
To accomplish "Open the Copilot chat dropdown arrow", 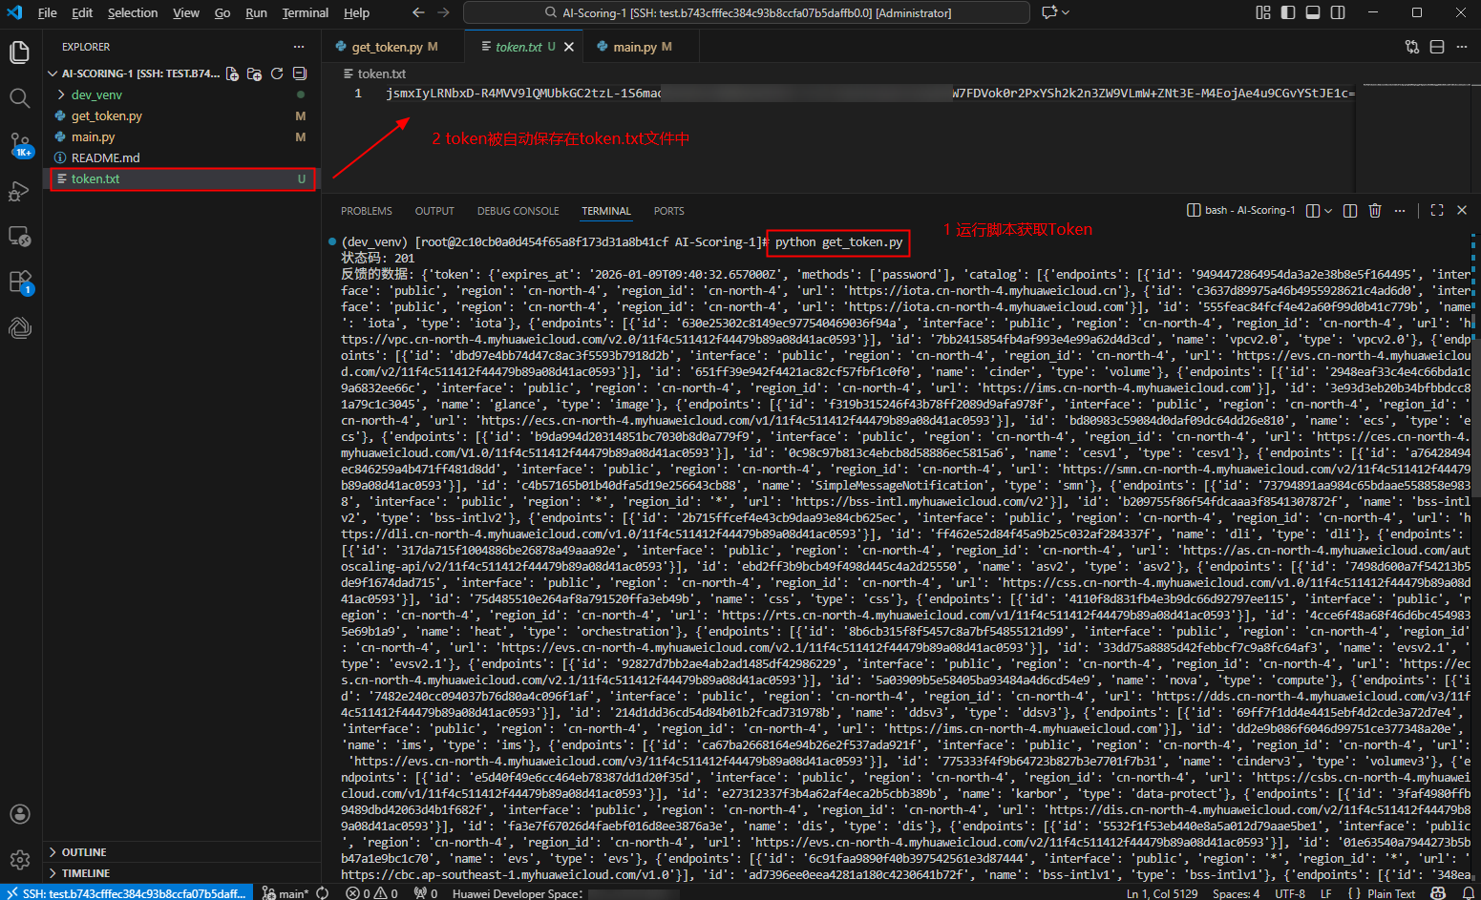I will tap(1066, 12).
